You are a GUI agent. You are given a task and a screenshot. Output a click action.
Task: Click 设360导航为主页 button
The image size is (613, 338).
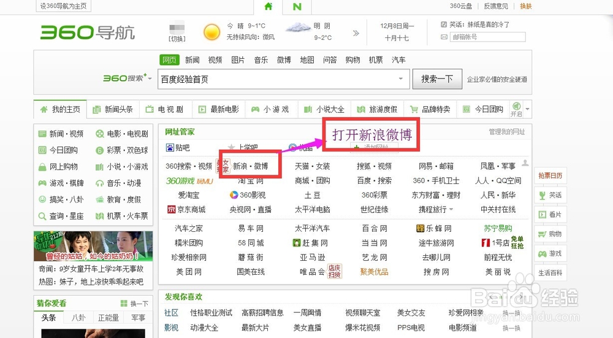63,6
